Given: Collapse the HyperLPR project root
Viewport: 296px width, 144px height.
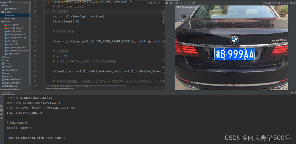Looking at the screenshot, I should coord(7,2).
